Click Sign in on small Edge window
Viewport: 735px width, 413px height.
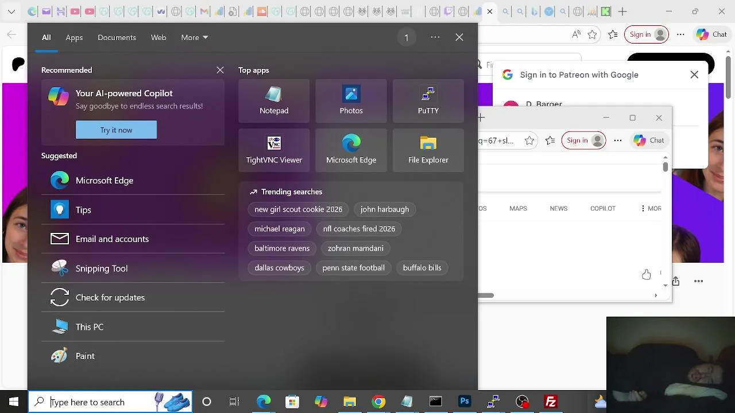click(x=584, y=141)
